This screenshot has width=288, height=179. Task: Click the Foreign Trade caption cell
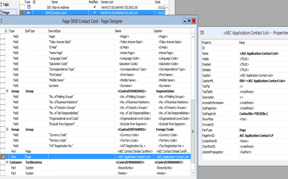pyautogui.click(x=172, y=129)
